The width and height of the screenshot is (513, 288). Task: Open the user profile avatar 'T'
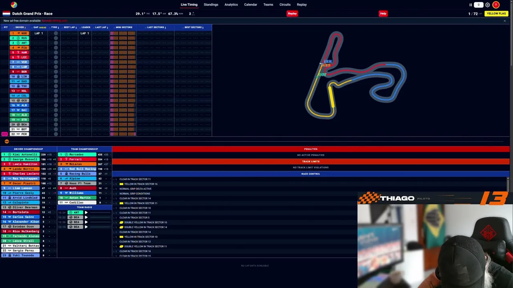point(496,5)
